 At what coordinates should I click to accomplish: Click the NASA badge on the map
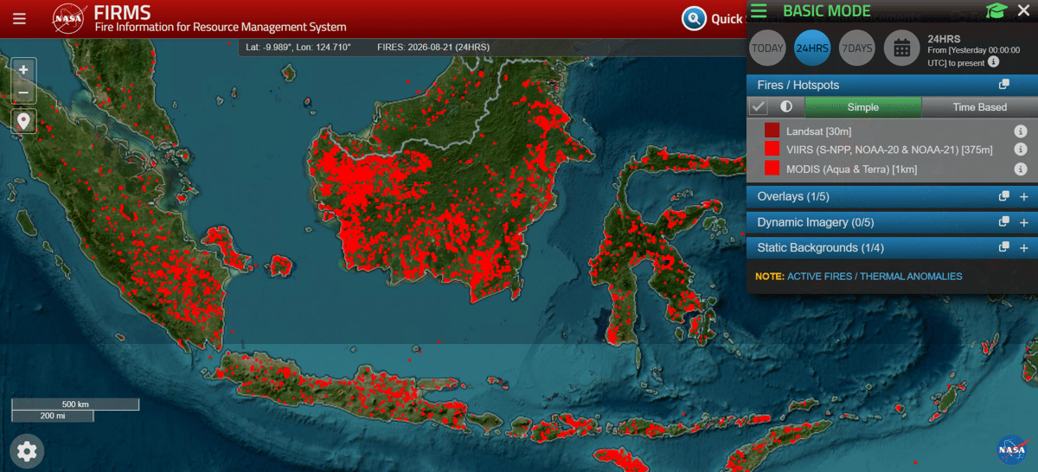[1011, 450]
